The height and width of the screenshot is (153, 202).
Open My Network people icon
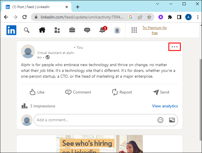(x=57, y=30)
